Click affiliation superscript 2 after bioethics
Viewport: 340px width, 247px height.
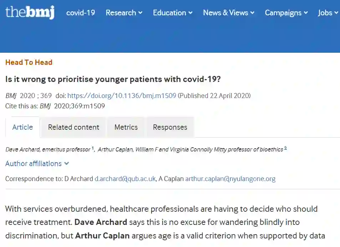(x=285, y=148)
